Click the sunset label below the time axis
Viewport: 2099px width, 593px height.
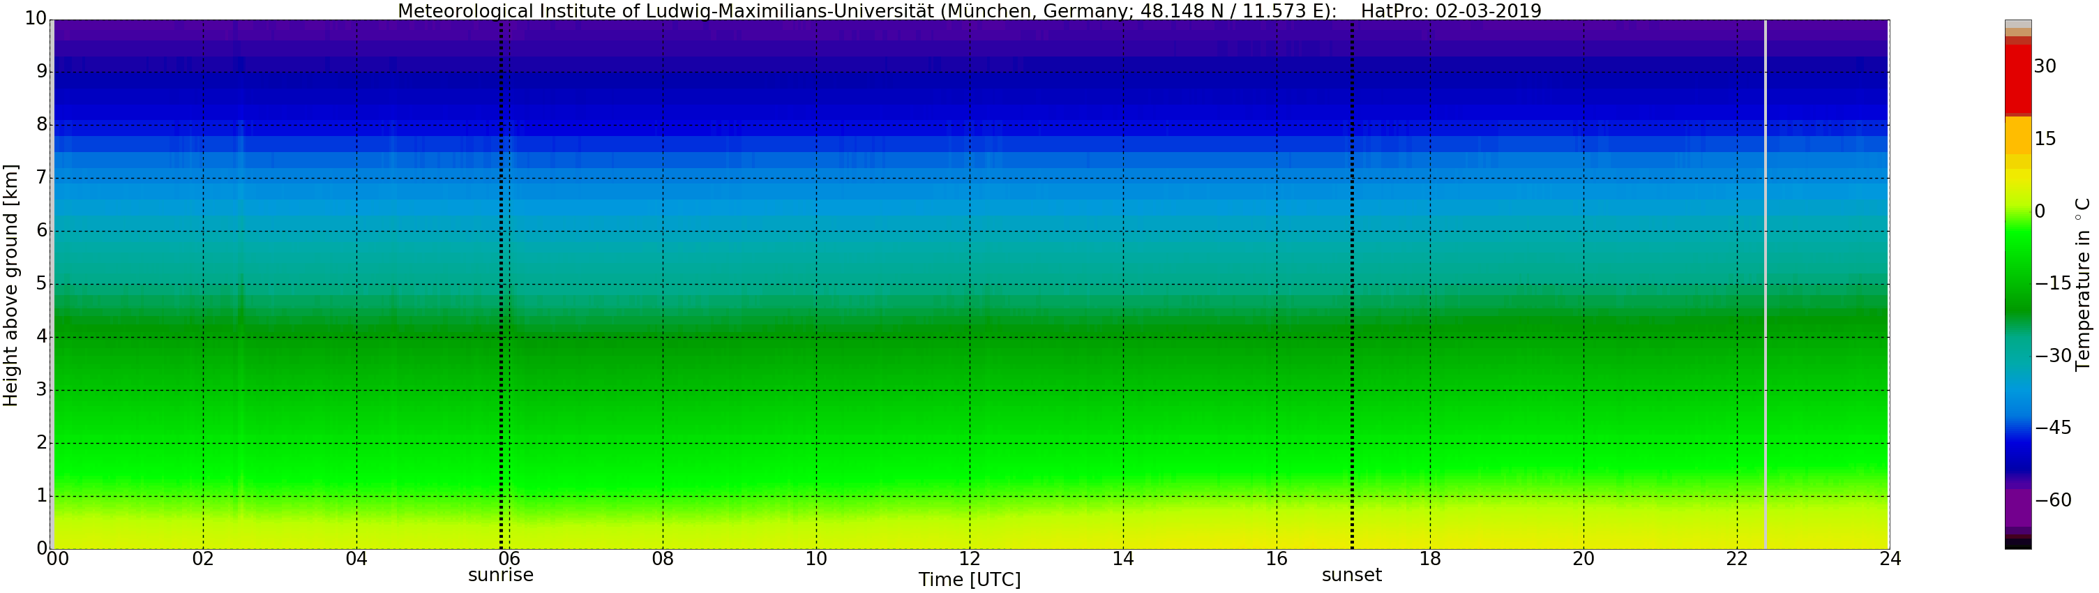point(1351,575)
